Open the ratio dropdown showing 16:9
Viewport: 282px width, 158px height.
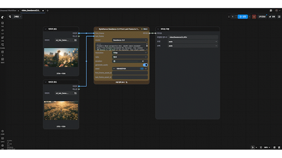[x=130, y=57]
